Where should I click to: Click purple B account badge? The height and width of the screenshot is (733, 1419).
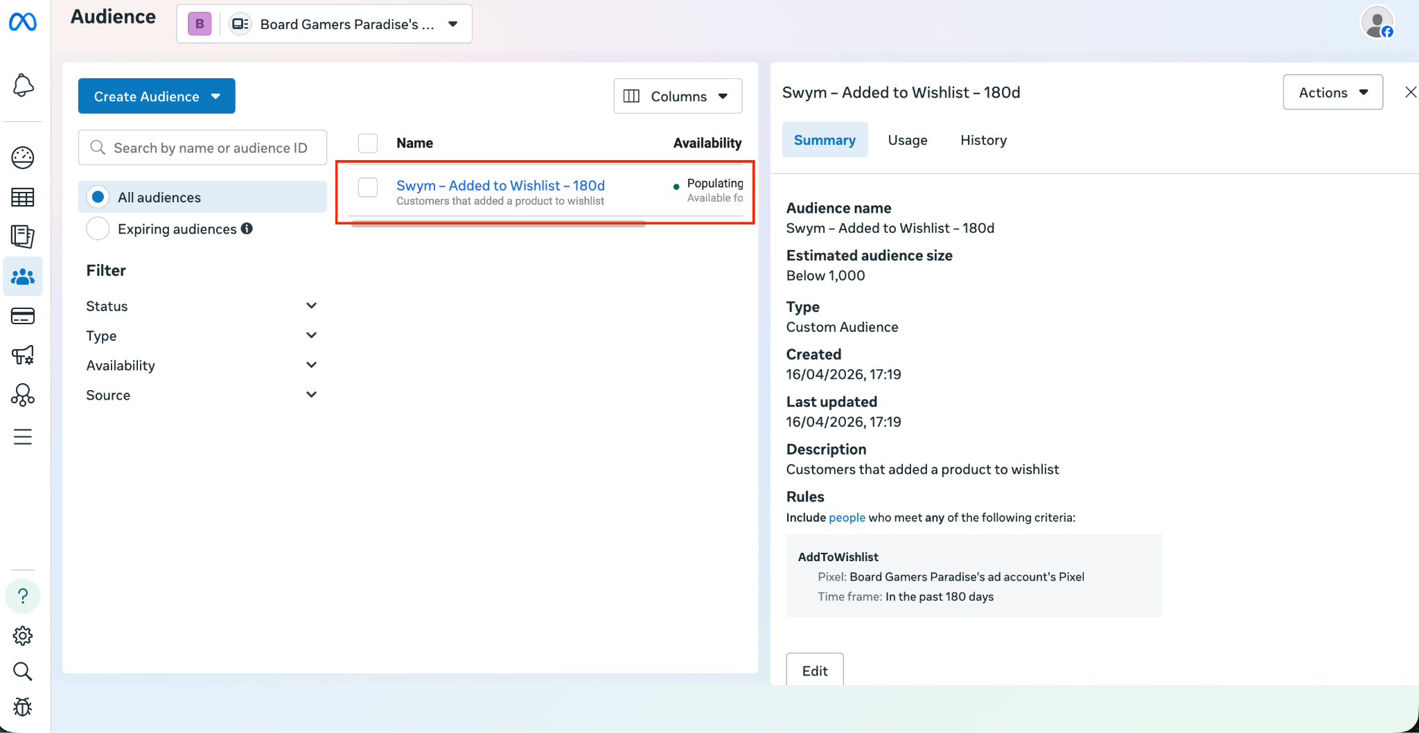(200, 24)
